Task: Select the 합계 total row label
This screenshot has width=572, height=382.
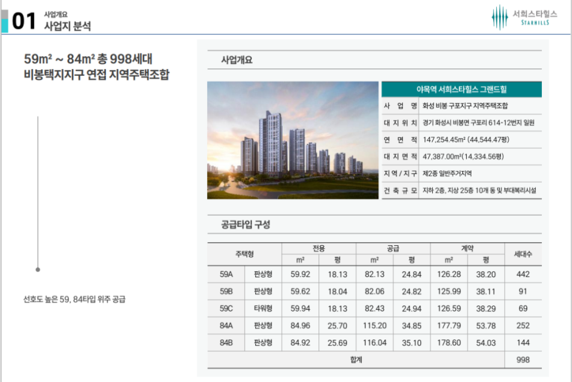Action: coord(356,360)
